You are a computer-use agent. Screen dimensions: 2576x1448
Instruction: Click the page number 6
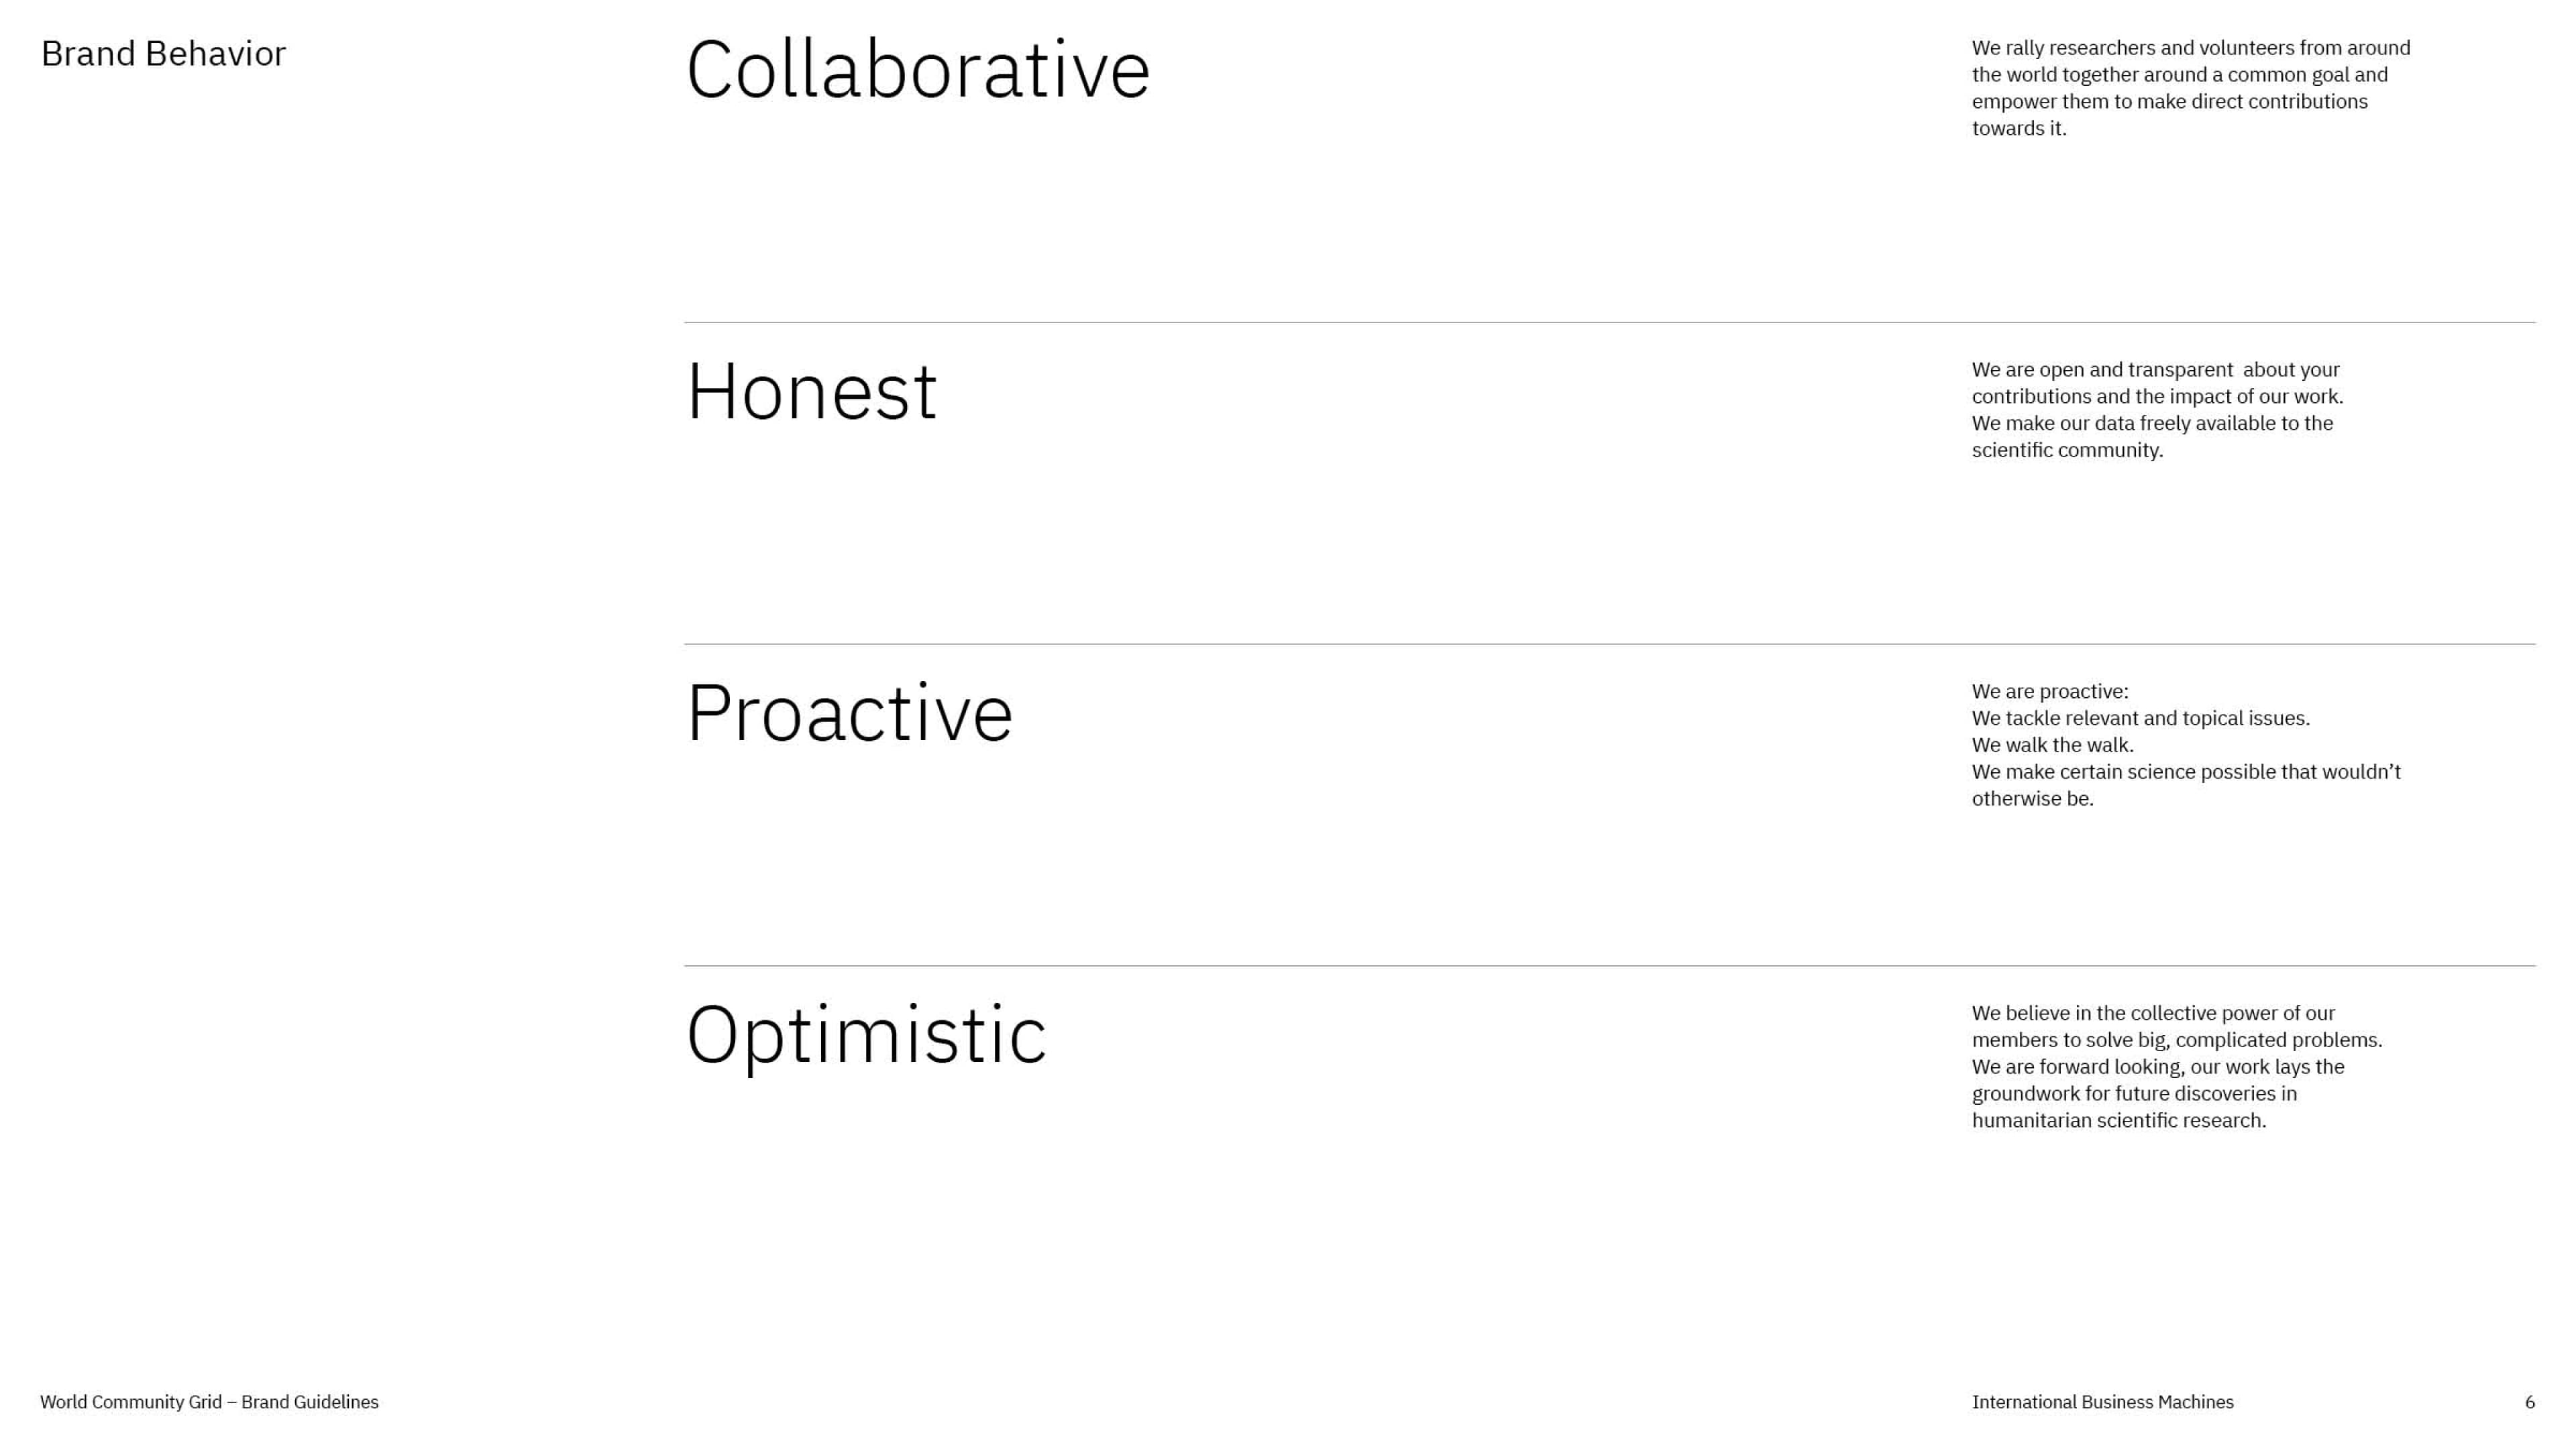[2529, 1402]
